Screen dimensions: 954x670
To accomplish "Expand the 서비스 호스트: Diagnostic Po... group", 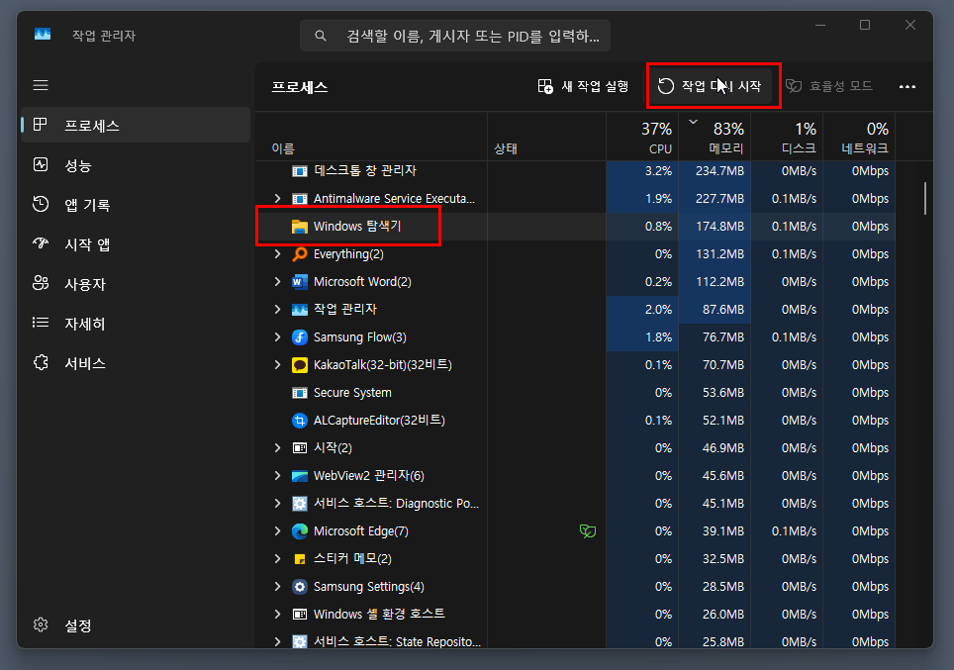I will [x=277, y=504].
